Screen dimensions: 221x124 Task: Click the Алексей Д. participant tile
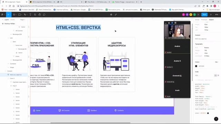177,76
